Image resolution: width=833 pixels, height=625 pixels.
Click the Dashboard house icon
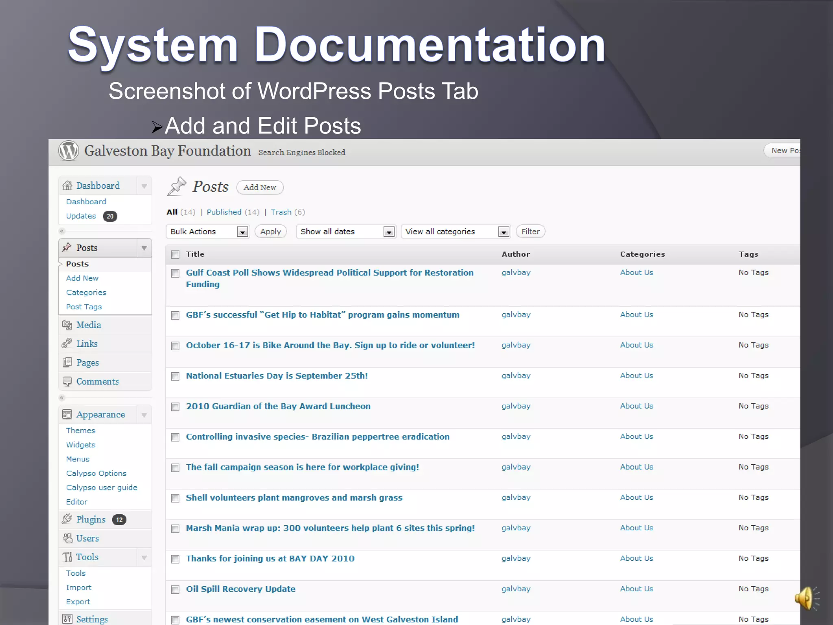67,186
